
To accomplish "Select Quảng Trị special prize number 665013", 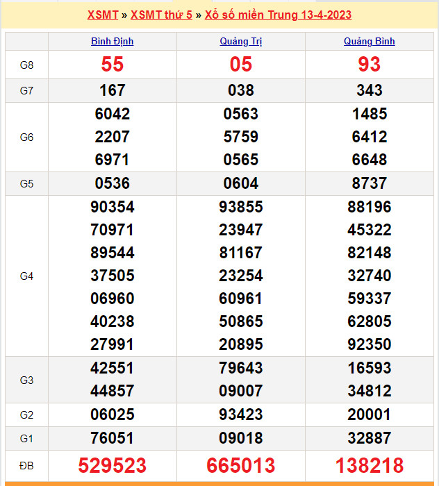I will tap(241, 465).
